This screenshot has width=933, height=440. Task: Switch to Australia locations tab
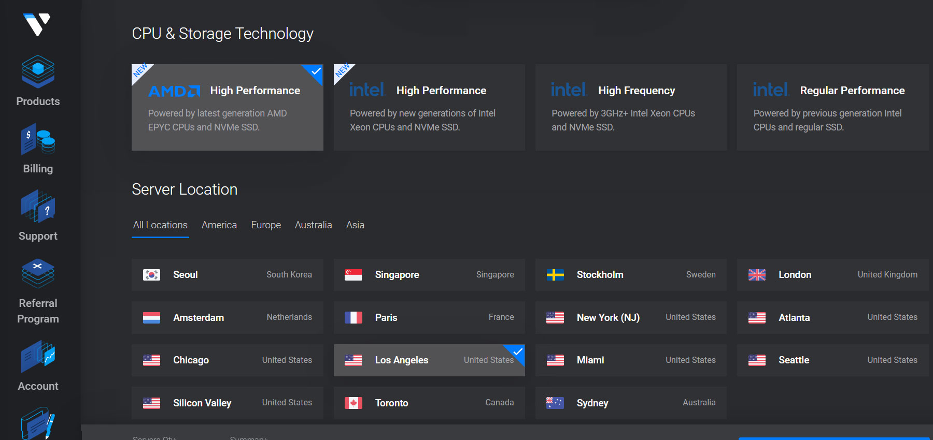314,225
